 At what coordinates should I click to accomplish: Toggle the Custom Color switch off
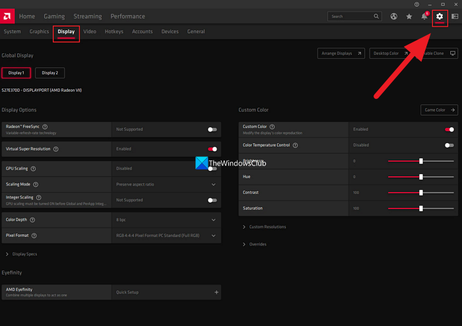click(449, 129)
